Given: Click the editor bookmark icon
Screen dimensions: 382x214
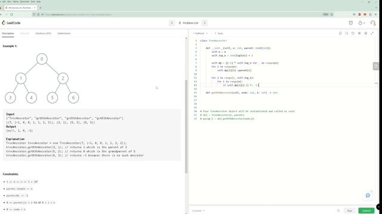Looking at the screenshot, I should [340, 33].
